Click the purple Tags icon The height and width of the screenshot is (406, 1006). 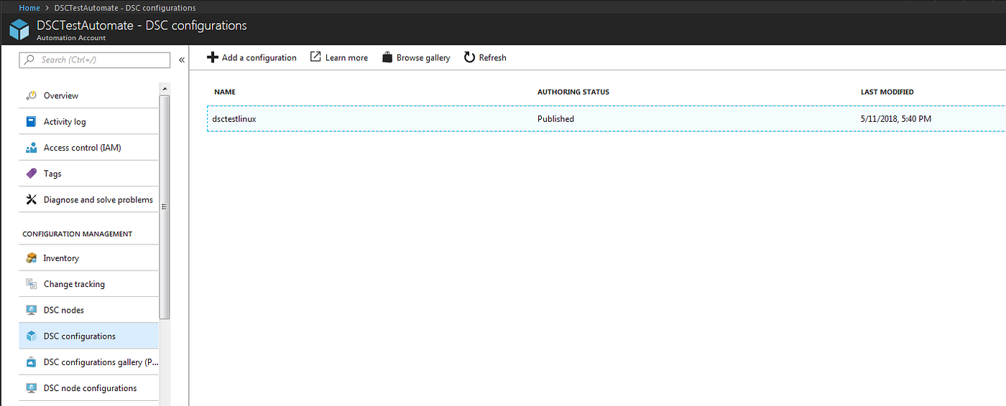pyautogui.click(x=31, y=174)
